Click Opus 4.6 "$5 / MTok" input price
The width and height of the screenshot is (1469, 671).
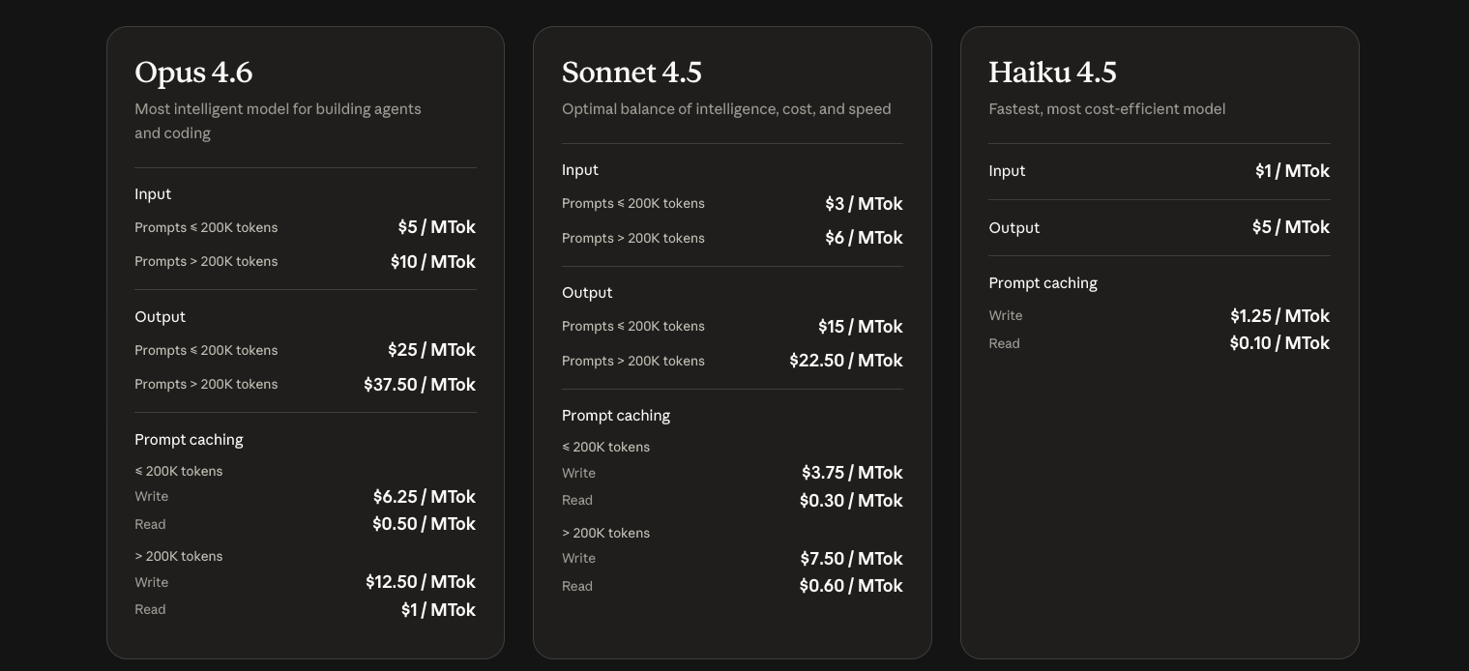tap(437, 227)
